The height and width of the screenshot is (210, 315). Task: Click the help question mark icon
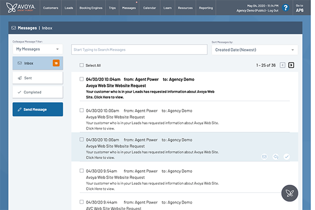(x=285, y=8)
